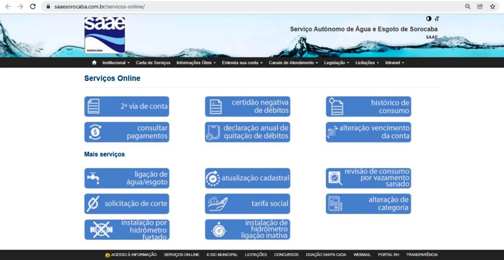Open the consultar pagamentos tile
Screen dimensions: 504x260
click(126, 132)
